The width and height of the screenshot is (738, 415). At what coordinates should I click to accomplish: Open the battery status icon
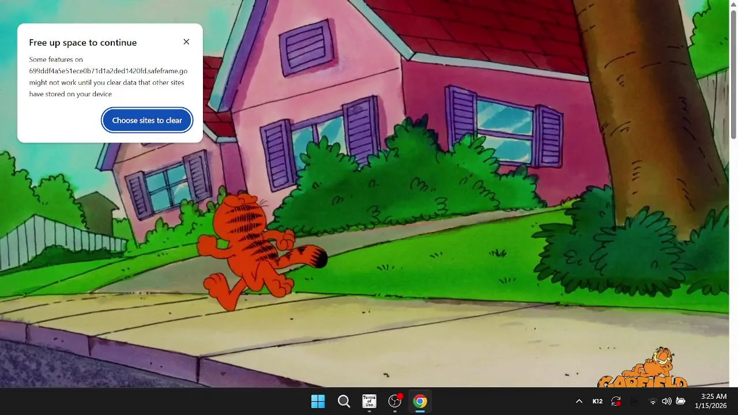(x=680, y=401)
